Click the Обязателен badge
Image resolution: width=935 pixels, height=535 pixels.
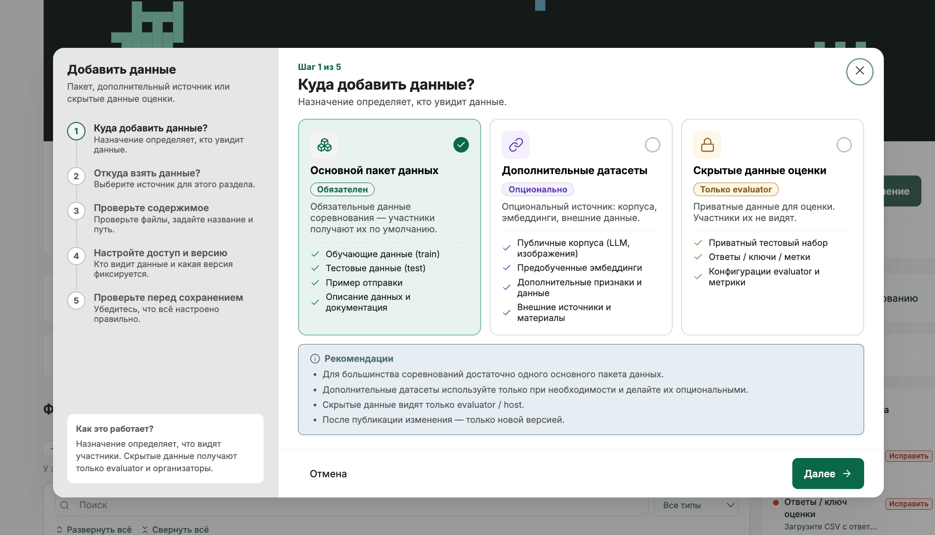tap(342, 189)
